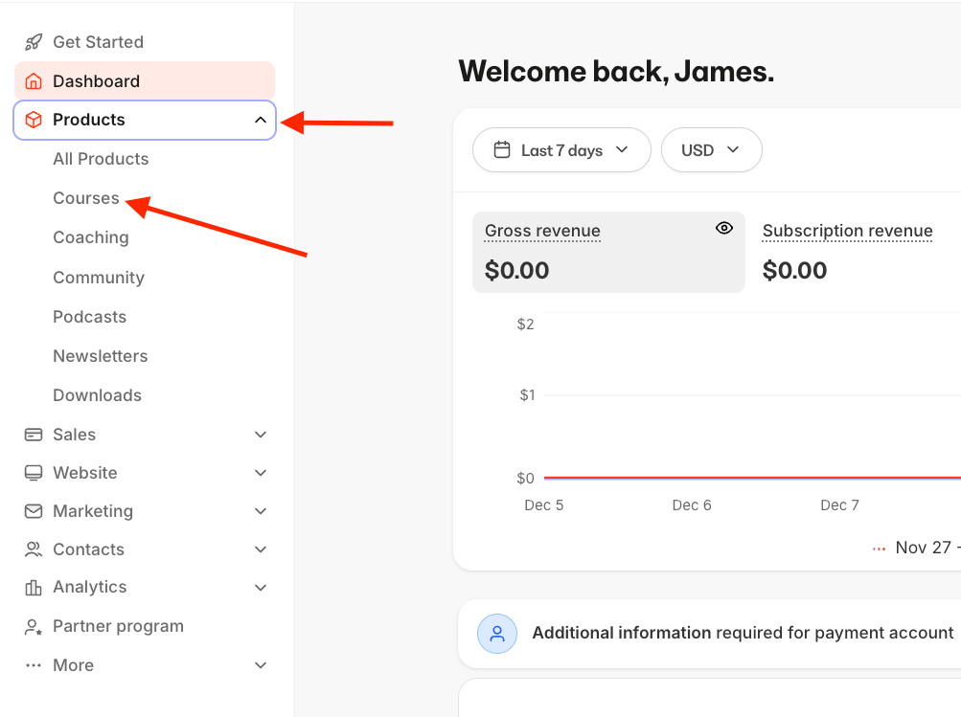Collapse the Products section chevron
The height and width of the screenshot is (717, 961).
coord(260,120)
